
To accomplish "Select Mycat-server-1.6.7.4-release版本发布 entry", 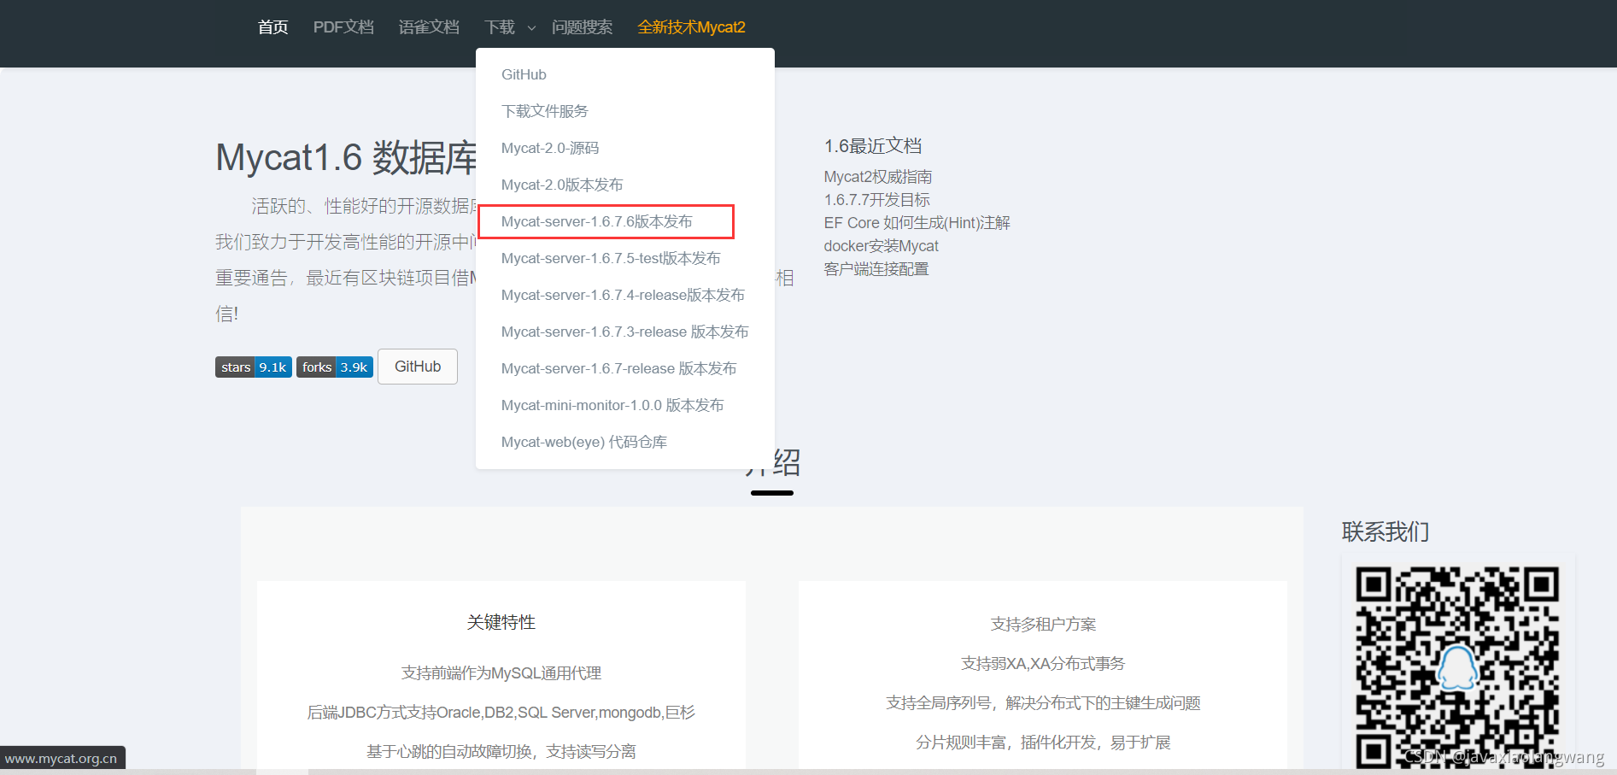I will [x=623, y=295].
